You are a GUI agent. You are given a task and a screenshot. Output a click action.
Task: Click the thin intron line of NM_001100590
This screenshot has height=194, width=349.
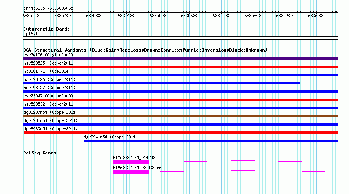243,171
